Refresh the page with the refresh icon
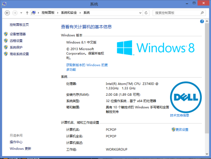This screenshot has width=211, height=159. point(146,13)
